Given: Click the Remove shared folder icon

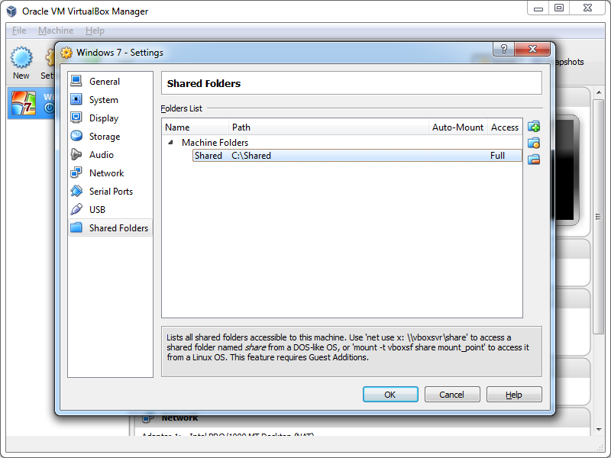Looking at the screenshot, I should click(534, 159).
